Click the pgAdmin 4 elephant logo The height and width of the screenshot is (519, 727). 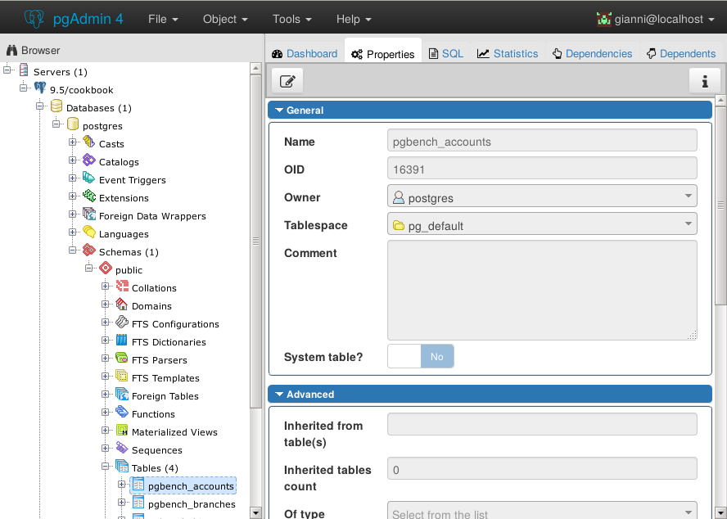coord(34,19)
